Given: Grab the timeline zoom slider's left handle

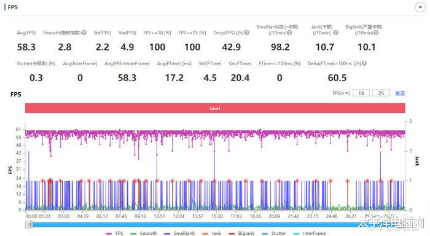Looking at the screenshot, I should (x=29, y=224).
